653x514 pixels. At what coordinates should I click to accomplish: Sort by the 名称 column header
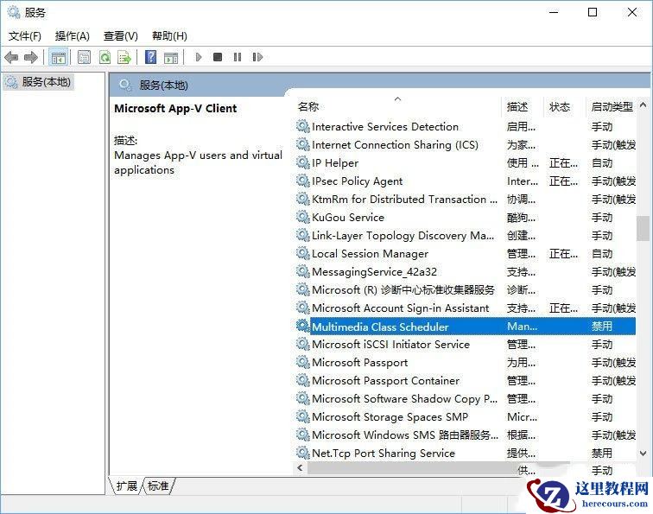(x=308, y=107)
